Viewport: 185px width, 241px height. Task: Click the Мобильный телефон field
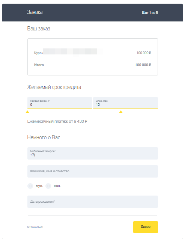(93, 153)
